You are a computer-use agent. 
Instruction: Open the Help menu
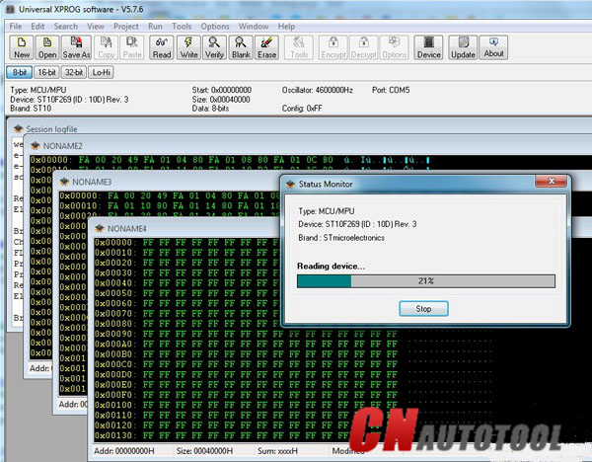pyautogui.click(x=286, y=27)
